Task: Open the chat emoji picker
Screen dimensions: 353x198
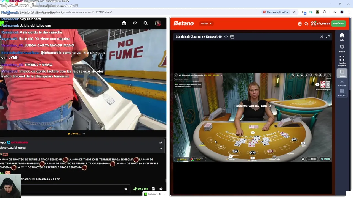Action: (126, 189)
